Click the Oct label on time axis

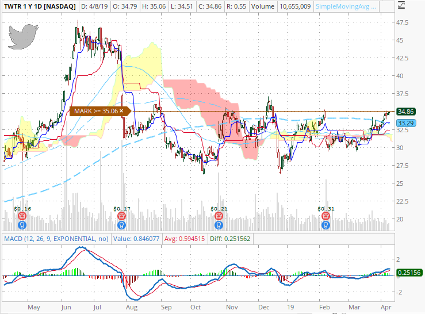(196, 307)
